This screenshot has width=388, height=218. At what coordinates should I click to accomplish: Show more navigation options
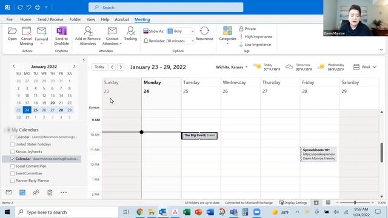point(64,193)
